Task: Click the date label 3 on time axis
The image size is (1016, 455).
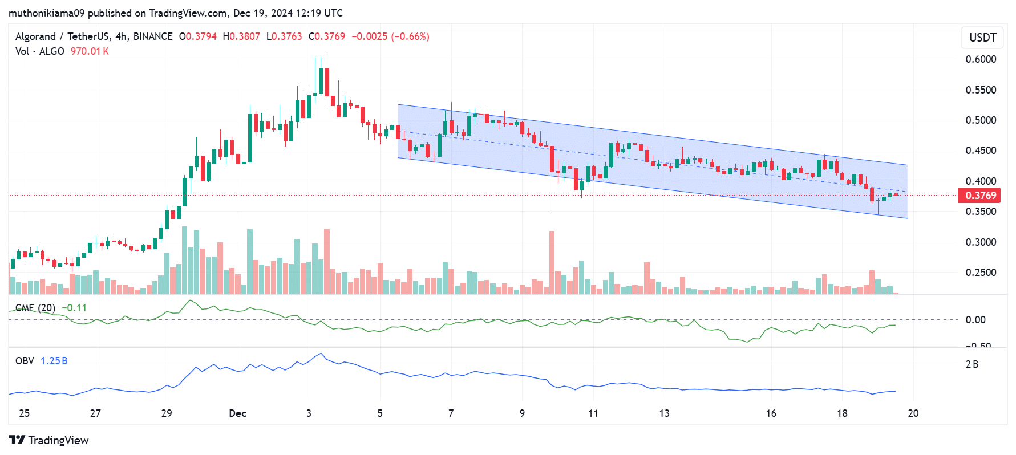Action: coord(309,413)
